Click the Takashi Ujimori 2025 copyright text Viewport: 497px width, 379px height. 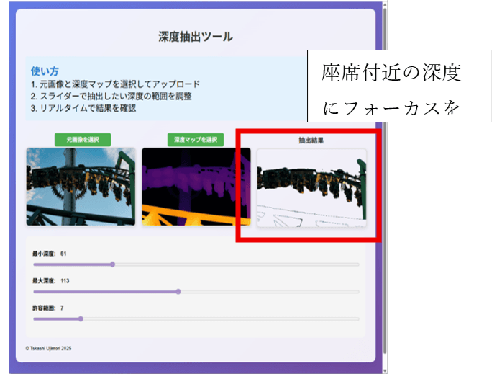point(48,348)
